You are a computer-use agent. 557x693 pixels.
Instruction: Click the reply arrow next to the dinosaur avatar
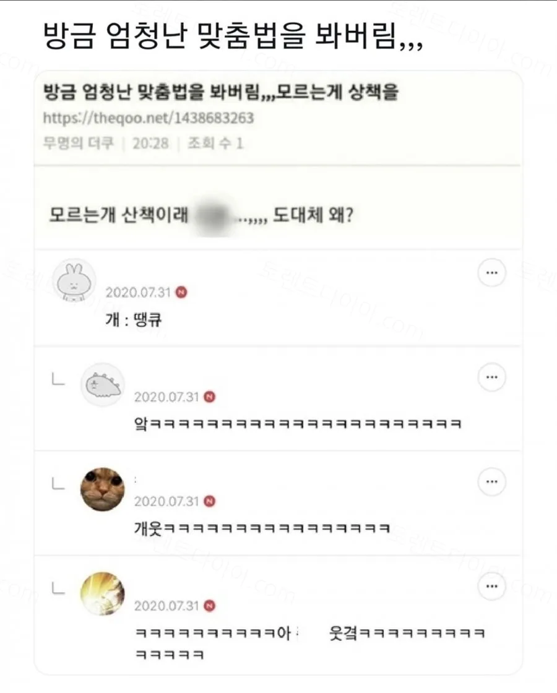pyautogui.click(x=58, y=379)
